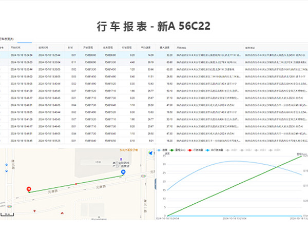Select start time 2024-10-18 13:24:54
The height and width of the screenshot is (232, 308).
(22, 55)
